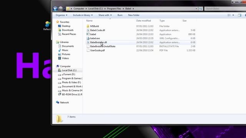Select Program & Games drive

[72, 78]
